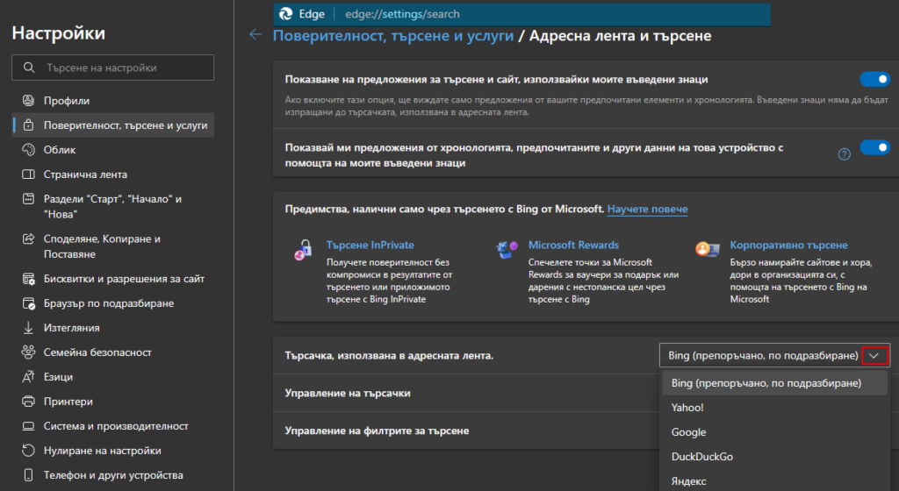Viewport: 899px width, 491px height.
Task: Collapse the search engine dropdown arrow
Action: click(874, 356)
